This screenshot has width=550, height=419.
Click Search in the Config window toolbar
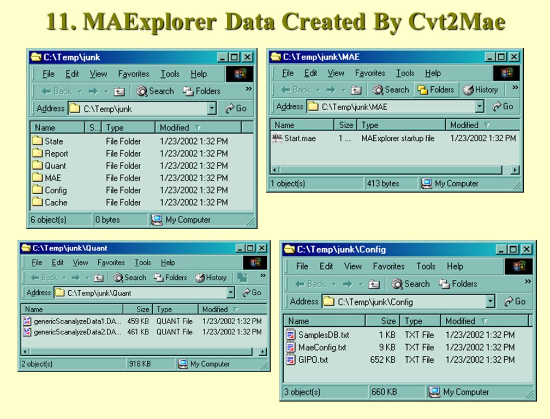[410, 284]
